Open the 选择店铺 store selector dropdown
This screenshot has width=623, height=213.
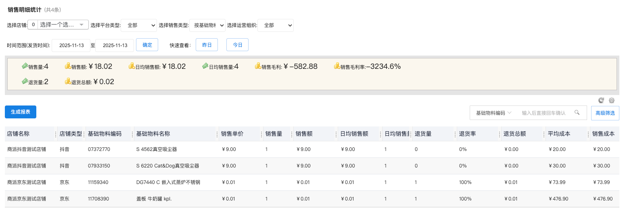[63, 25]
